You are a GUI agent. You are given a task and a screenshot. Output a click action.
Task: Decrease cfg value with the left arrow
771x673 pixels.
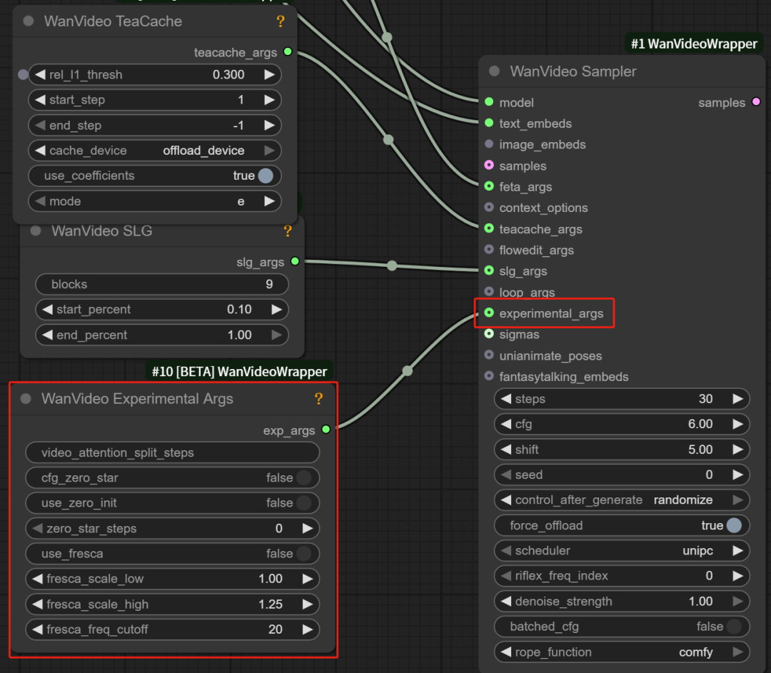tap(505, 425)
